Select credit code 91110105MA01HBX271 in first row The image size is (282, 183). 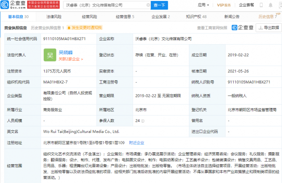click(x=64, y=39)
